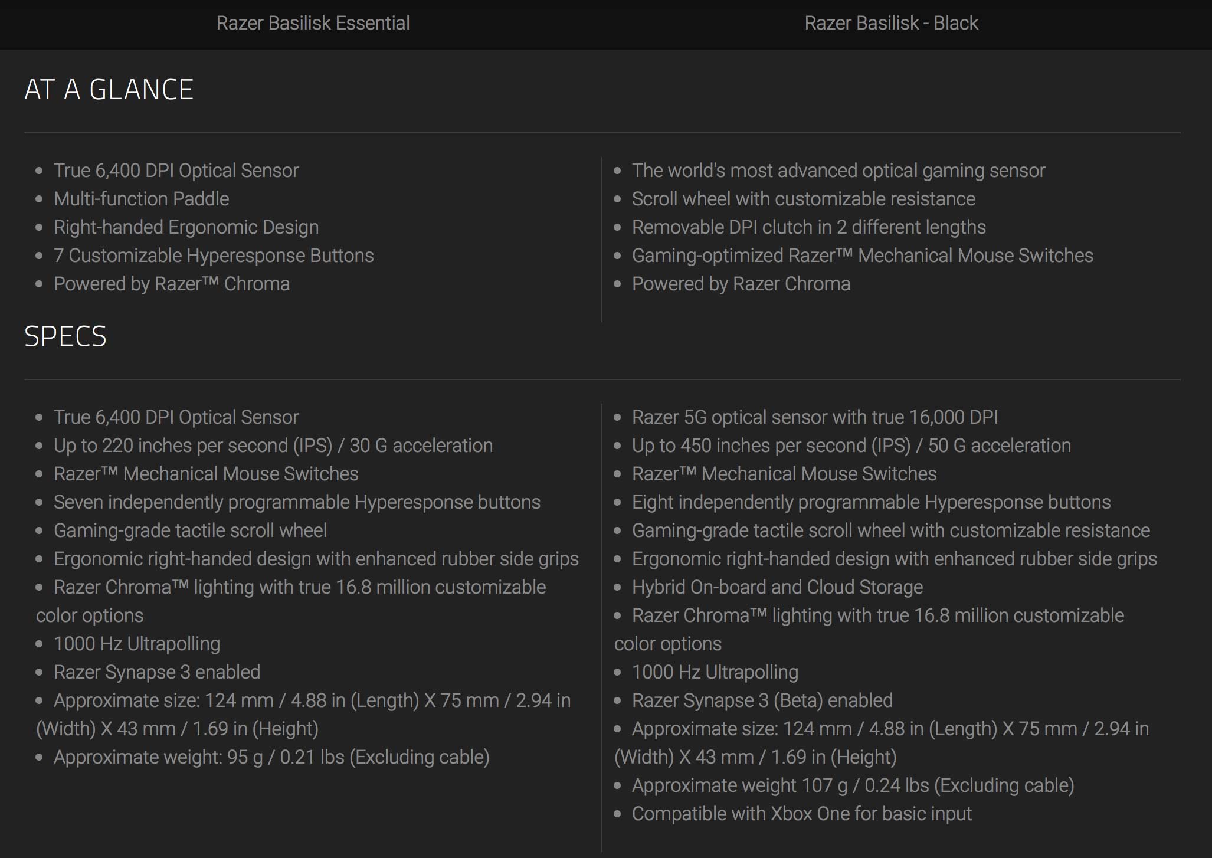
Task: Click Hybrid On-board and Cloud Storage spec
Action: pos(777,587)
